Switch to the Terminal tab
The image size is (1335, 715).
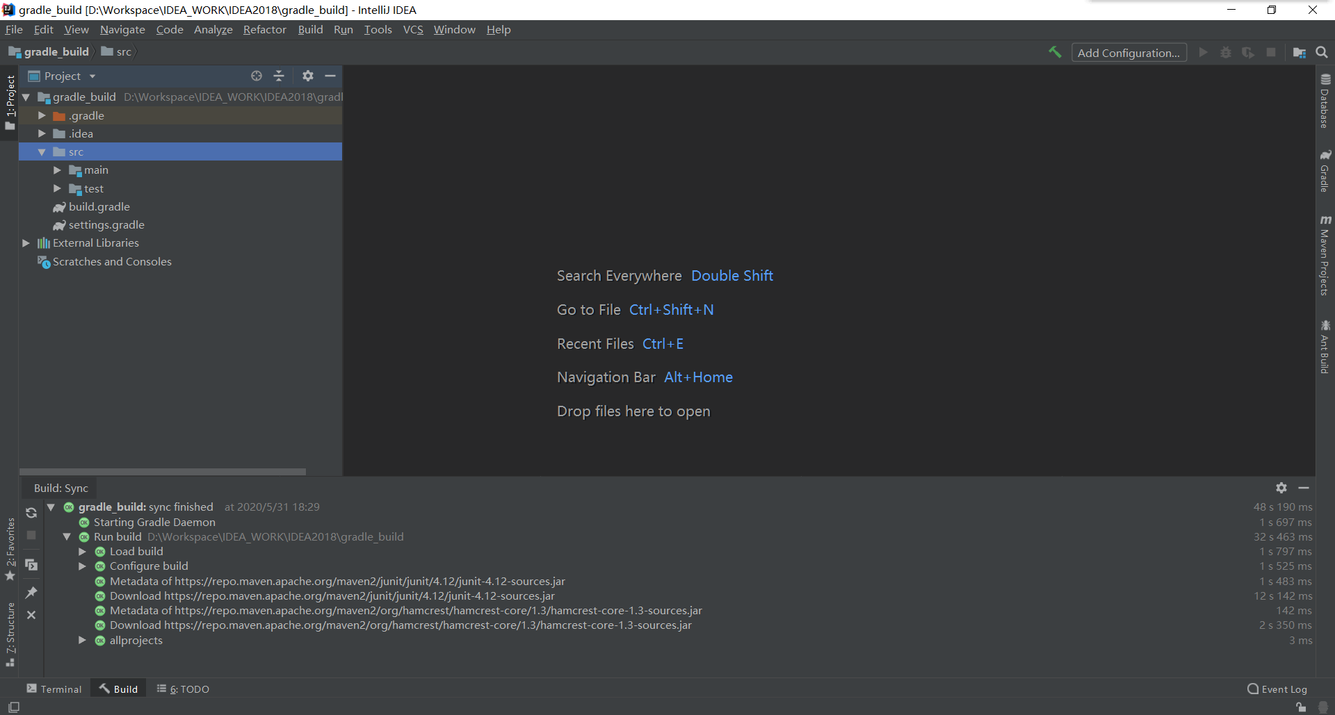click(54, 689)
